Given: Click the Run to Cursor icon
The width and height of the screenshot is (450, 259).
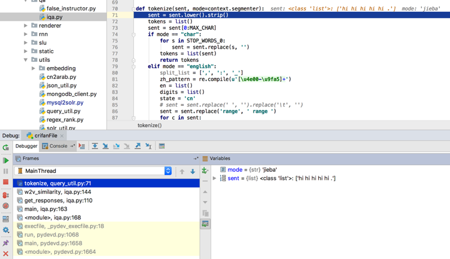Looking at the screenshot, I should 148,146.
